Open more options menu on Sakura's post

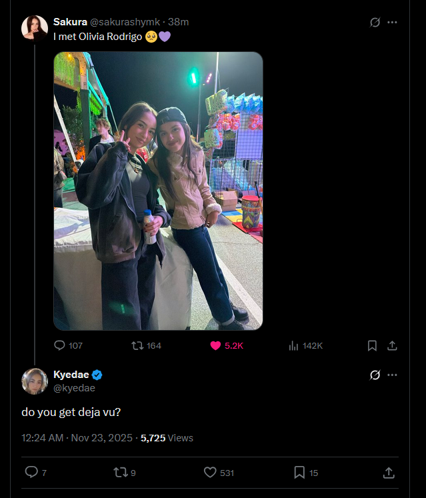(x=392, y=22)
